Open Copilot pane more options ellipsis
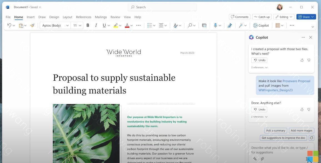This screenshot has width=321, height=163. tap(303, 37)
